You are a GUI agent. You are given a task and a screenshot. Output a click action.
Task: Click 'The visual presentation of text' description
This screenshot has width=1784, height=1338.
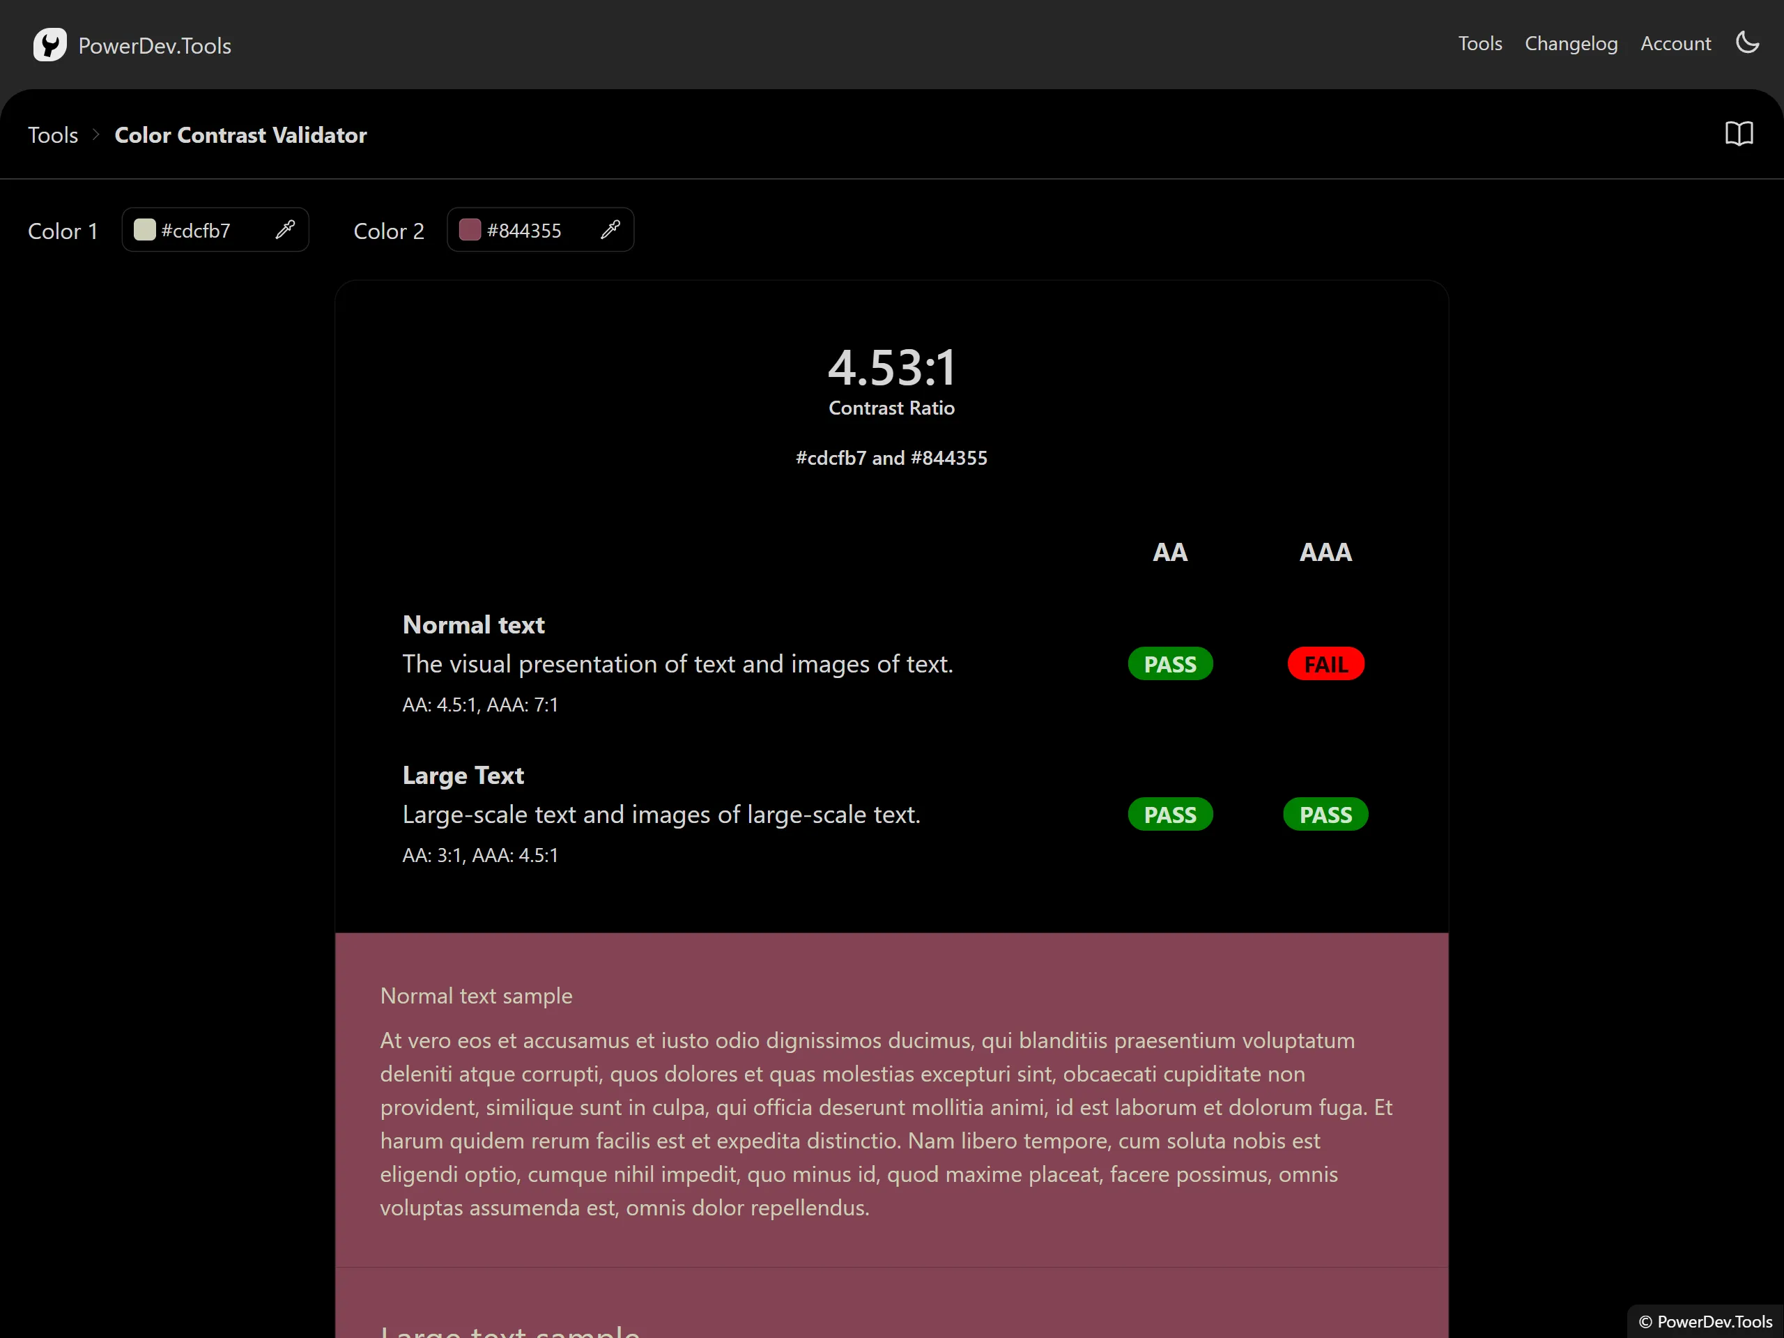(x=677, y=665)
